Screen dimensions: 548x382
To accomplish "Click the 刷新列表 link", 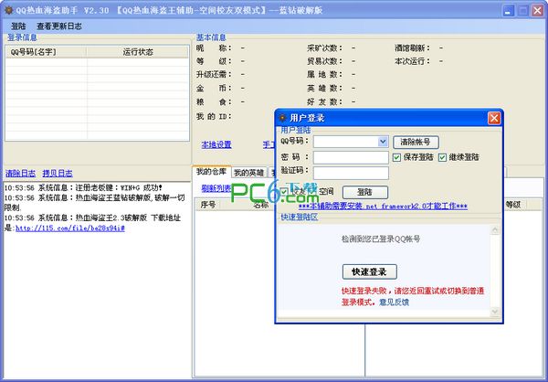I will tap(216, 188).
